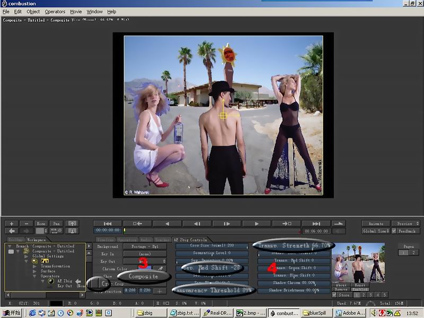Click the duration field 00:06:00:00
This screenshot has width=424, height=318.
coord(316,231)
